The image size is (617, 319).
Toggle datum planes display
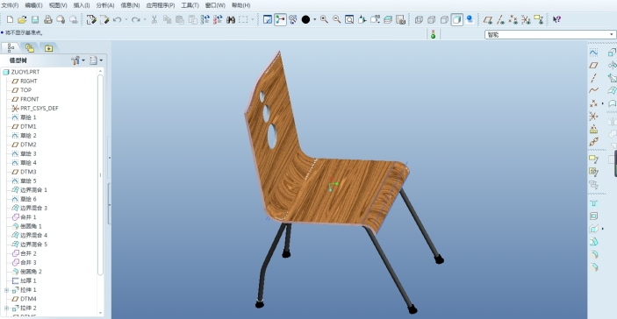coord(488,19)
